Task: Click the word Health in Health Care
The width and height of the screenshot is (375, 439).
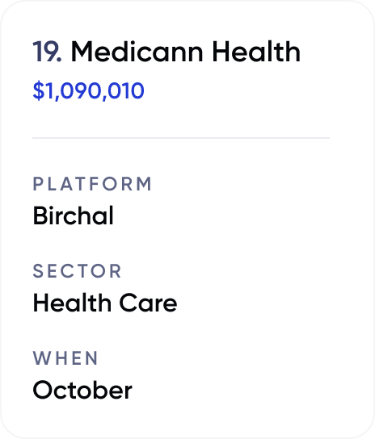Action: 72,303
